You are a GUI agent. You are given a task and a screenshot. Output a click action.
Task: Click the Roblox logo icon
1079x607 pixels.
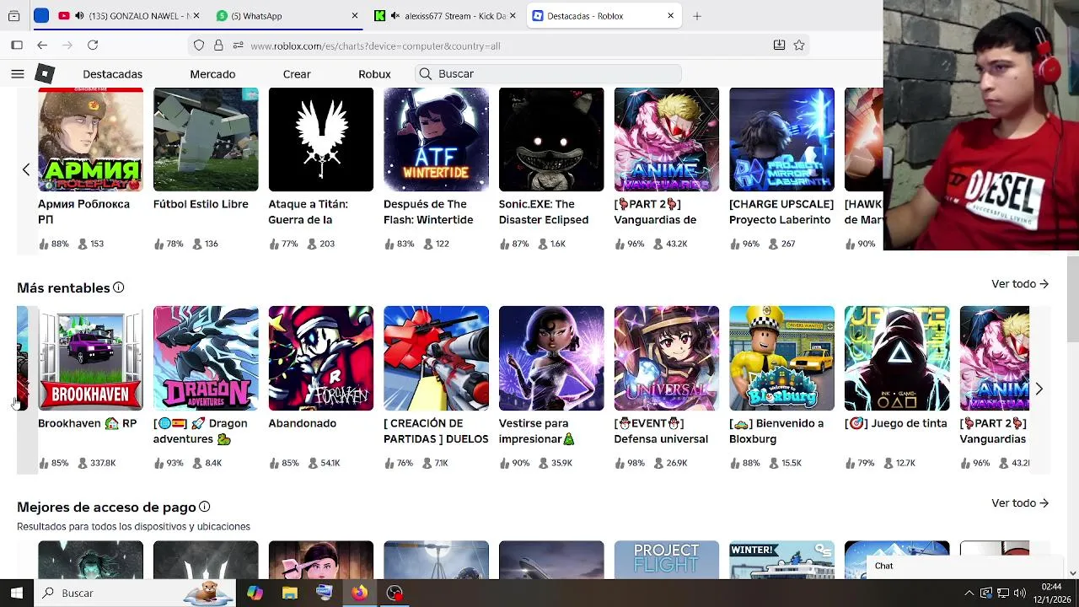click(45, 74)
